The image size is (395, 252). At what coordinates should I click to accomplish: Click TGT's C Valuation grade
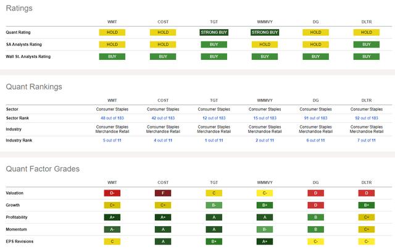[x=214, y=193]
